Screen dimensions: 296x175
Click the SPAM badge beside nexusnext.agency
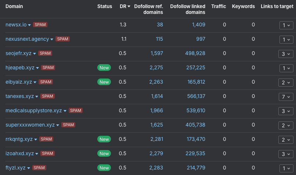tap(62, 39)
